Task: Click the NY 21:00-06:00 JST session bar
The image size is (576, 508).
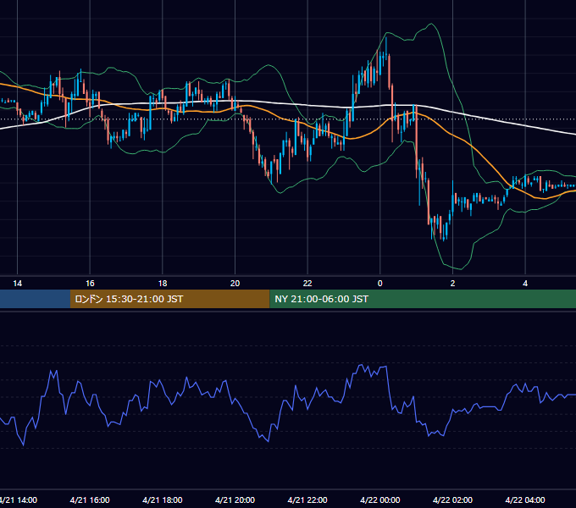Action: tap(423, 299)
